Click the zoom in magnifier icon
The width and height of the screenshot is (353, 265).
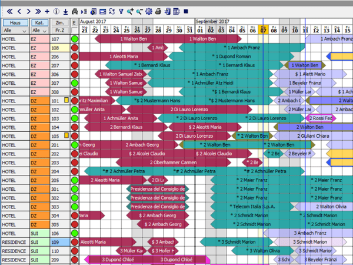pos(130,11)
